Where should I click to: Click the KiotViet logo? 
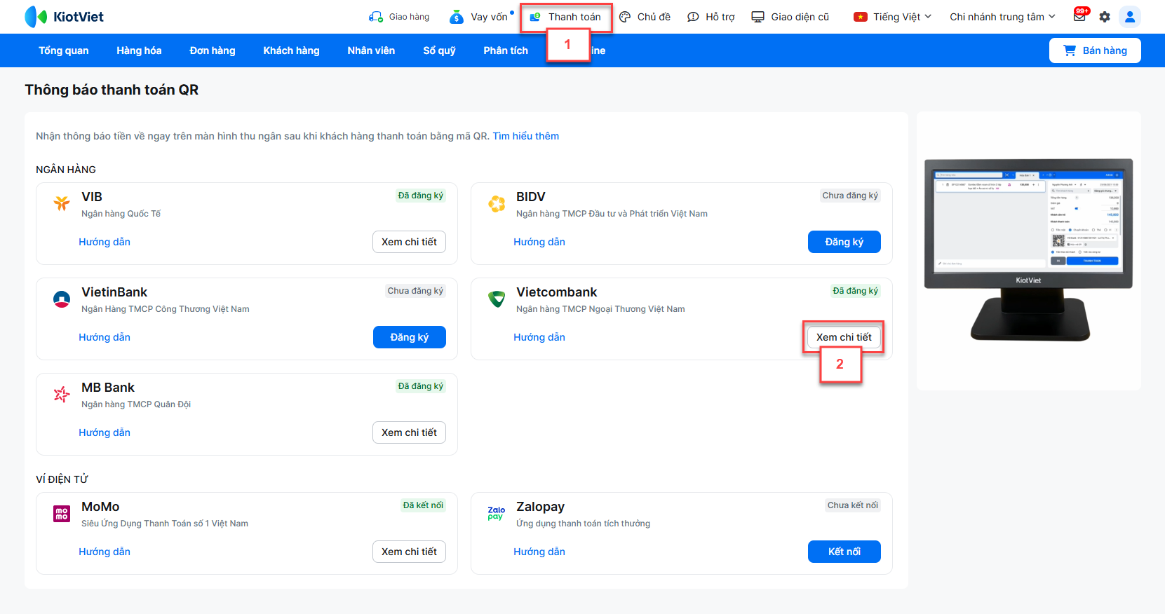[64, 17]
